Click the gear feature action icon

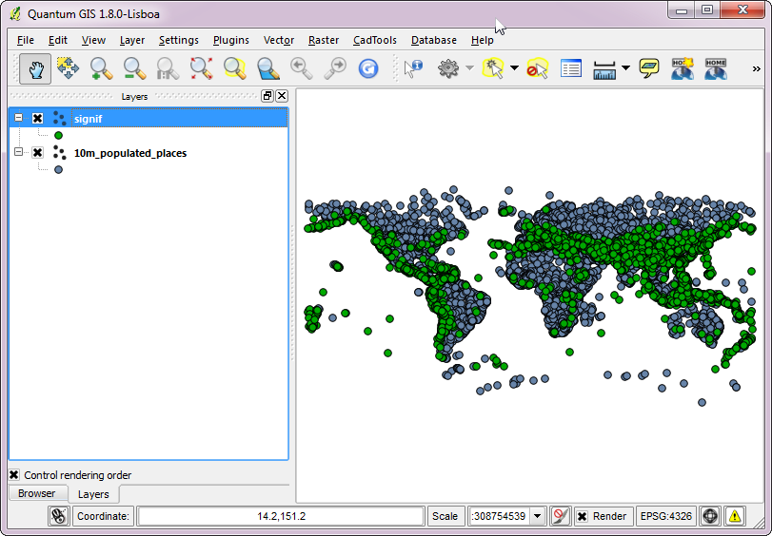click(x=448, y=68)
